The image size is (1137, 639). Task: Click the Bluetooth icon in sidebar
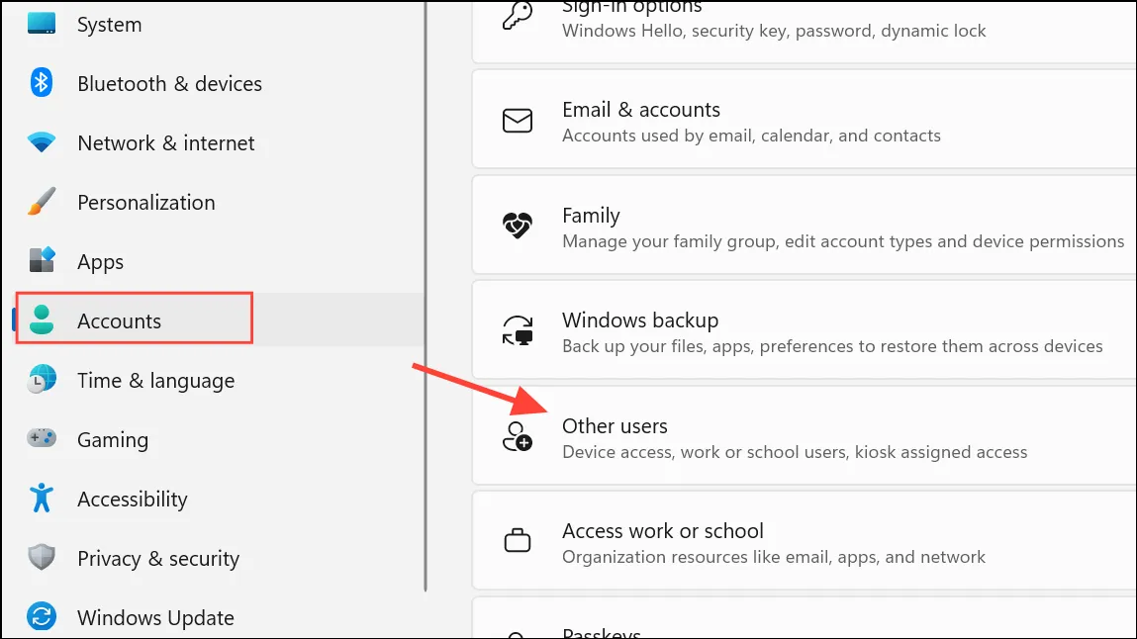(42, 82)
